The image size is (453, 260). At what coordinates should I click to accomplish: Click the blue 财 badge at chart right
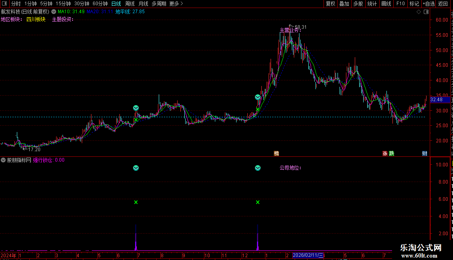pyautogui.click(x=425, y=153)
